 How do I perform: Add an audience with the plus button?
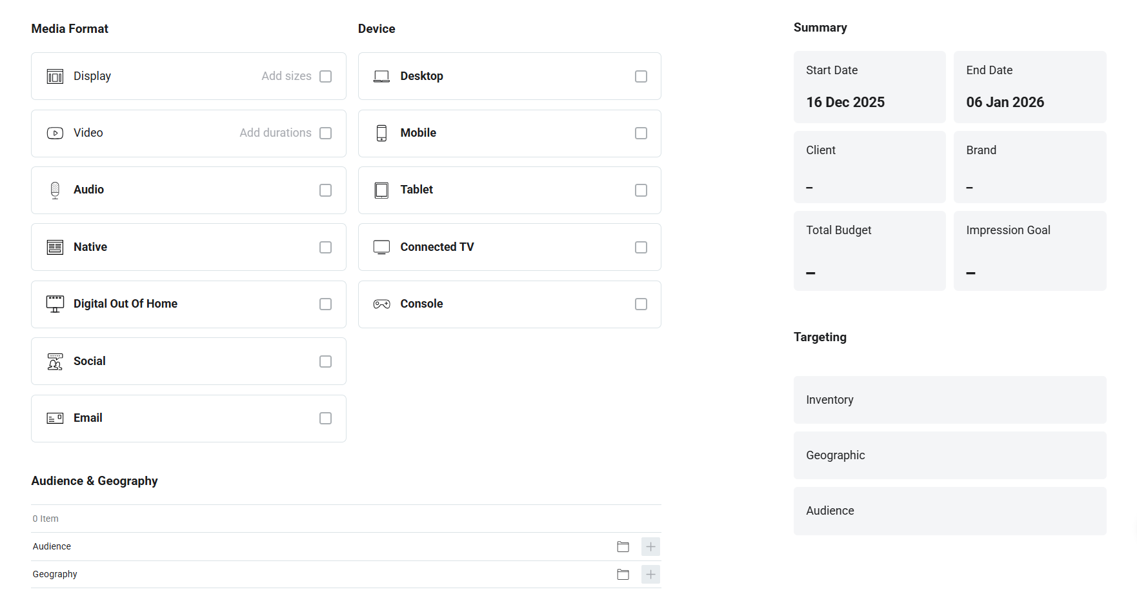coord(650,547)
